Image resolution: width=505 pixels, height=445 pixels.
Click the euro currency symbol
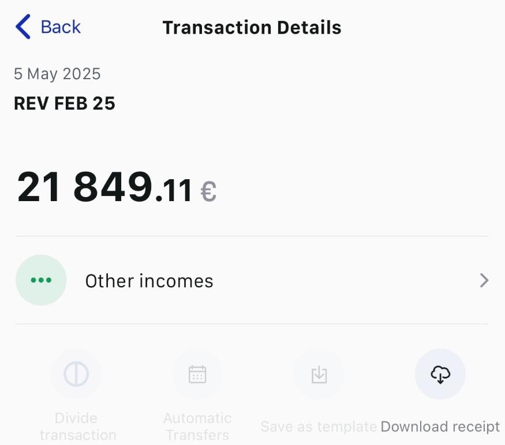click(x=208, y=192)
